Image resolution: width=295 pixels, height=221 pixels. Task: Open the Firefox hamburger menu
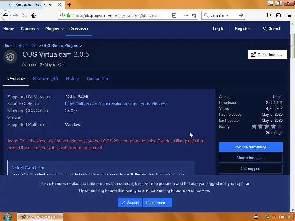click(x=290, y=16)
